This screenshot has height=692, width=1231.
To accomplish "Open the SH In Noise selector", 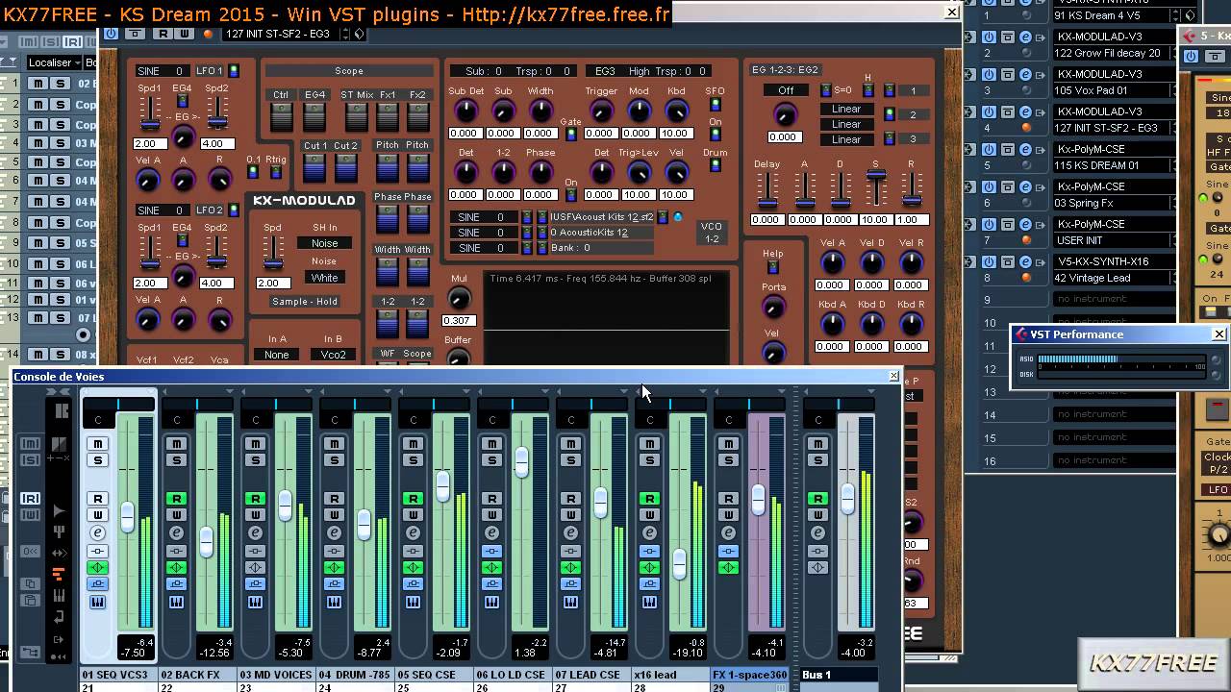I will 324,243.
